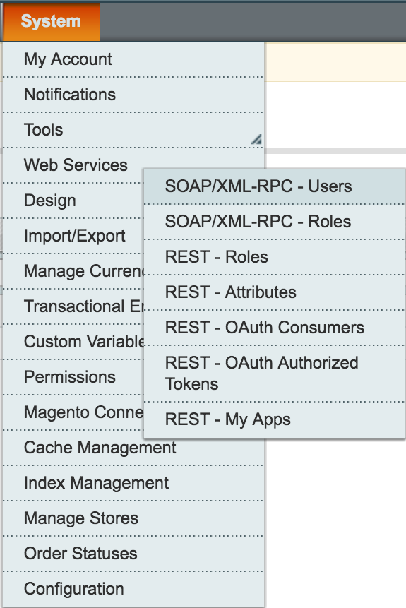Select REST - OAuth Consumers entry

coord(275,328)
